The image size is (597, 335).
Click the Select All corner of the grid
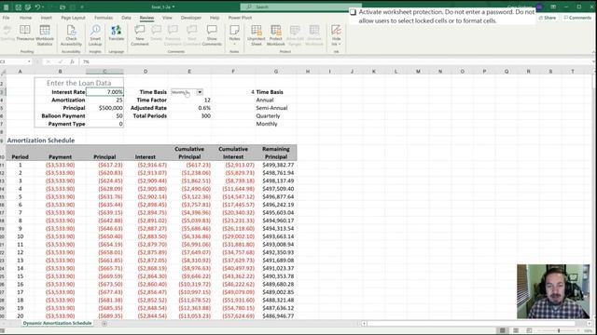click(3, 72)
